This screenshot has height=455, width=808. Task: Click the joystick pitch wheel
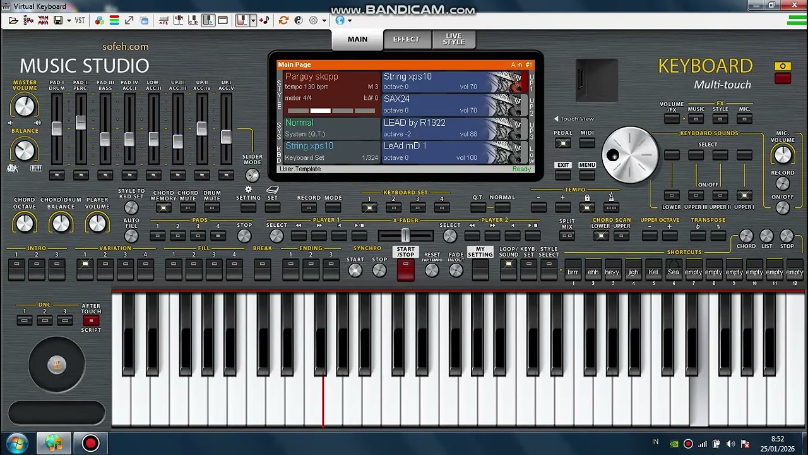tap(57, 365)
